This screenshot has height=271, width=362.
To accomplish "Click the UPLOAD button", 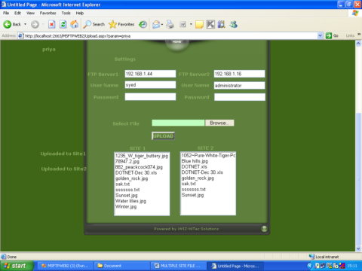I will click(163, 136).
